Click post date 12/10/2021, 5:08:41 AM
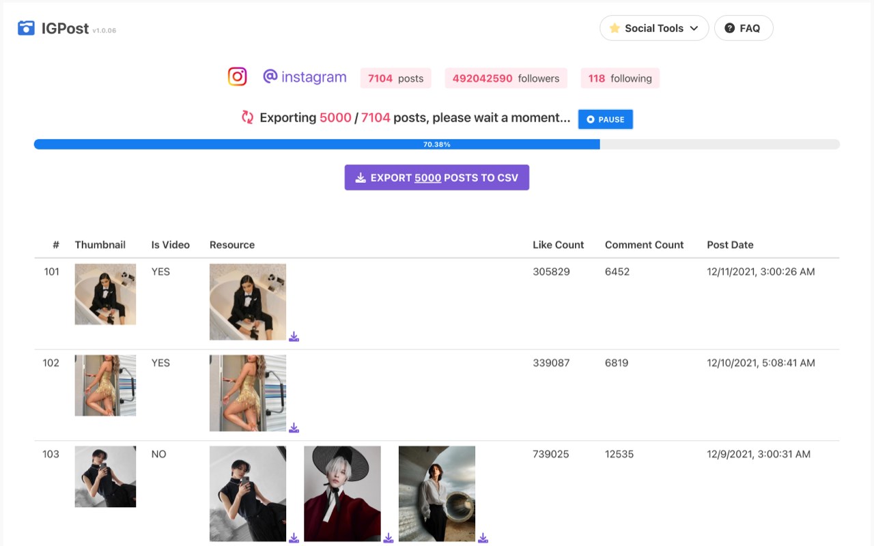The image size is (874, 546). coord(761,363)
